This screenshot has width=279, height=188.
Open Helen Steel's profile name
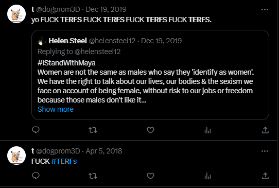(x=67, y=41)
